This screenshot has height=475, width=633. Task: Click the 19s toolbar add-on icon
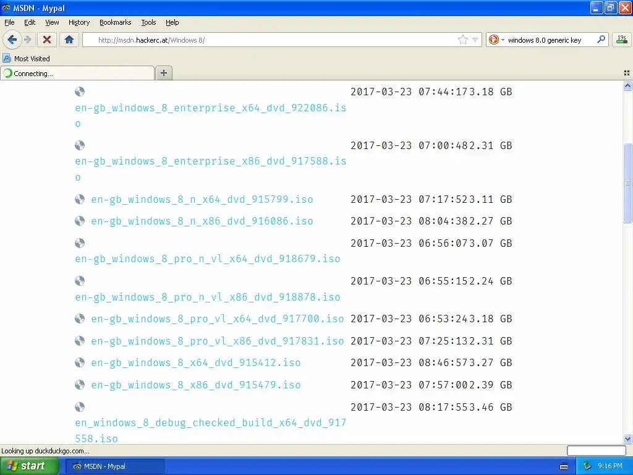coord(622,40)
